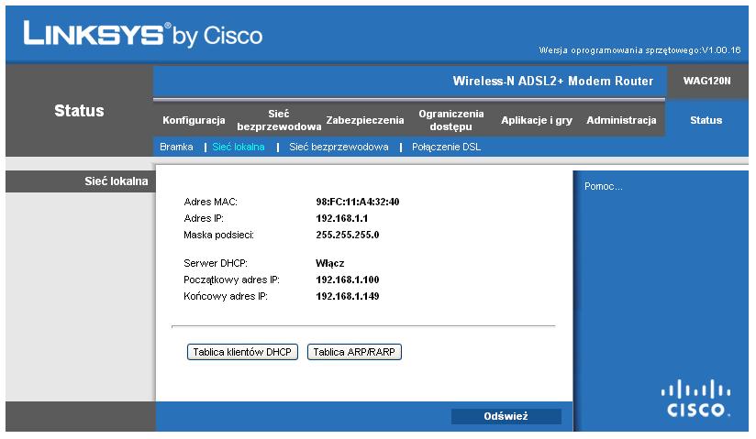The width and height of the screenshot is (756, 439).
Task: Click the Serwer DHCP label
Action: [x=216, y=263]
